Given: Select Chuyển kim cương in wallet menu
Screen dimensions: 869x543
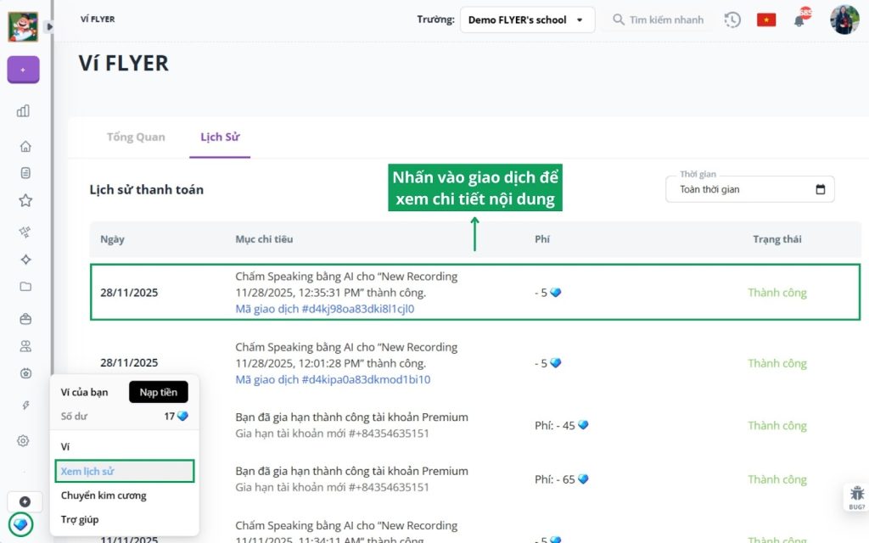Looking at the screenshot, I should [x=104, y=495].
